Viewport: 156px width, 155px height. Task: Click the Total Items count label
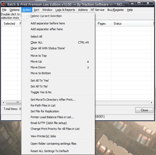click(12, 109)
